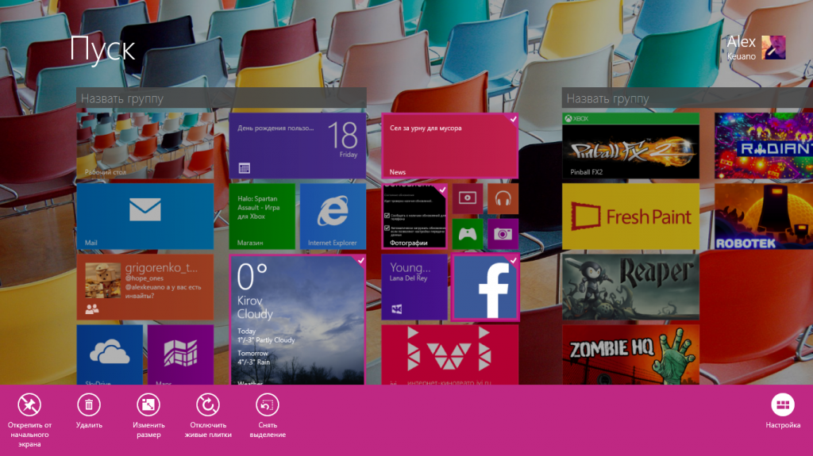
Task: Open the People tile with grigorenko tweet
Action: (x=145, y=287)
